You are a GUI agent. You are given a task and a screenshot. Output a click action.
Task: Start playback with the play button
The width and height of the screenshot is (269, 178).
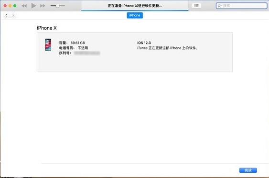33,6
